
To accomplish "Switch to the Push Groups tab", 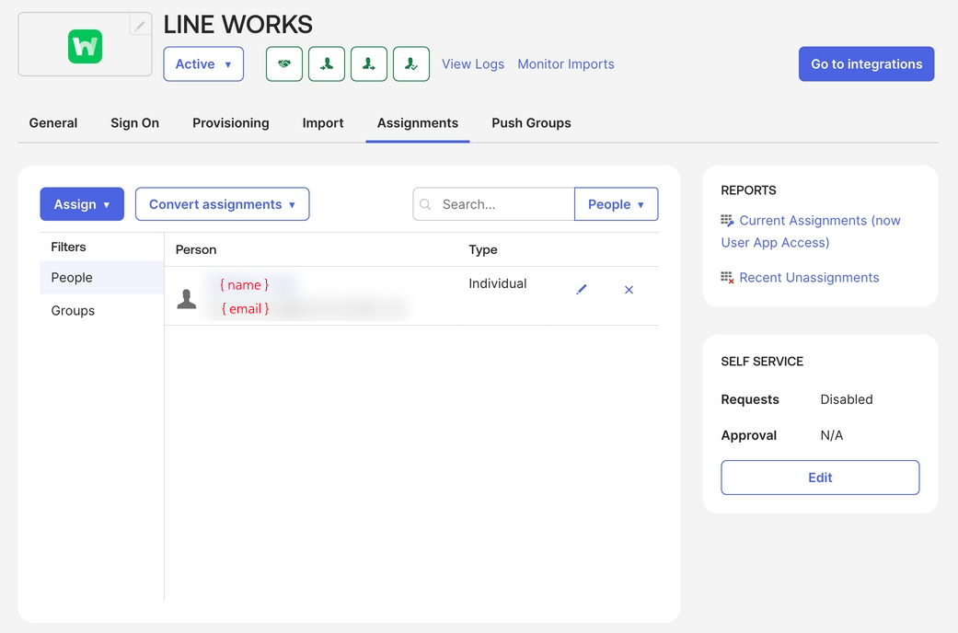I will pos(532,122).
